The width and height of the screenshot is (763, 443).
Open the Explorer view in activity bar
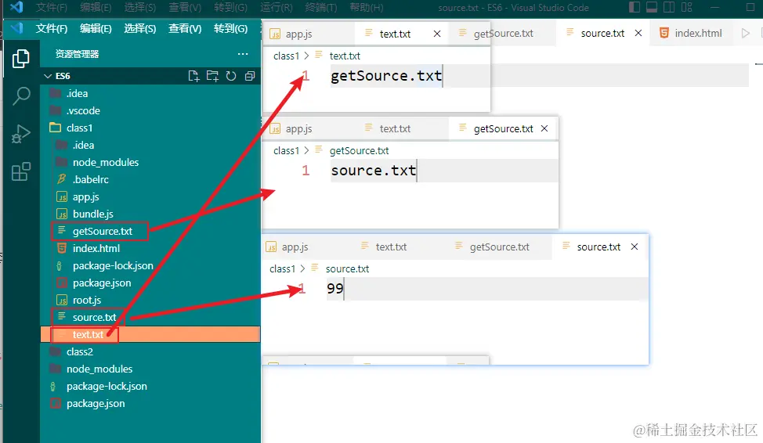[x=20, y=59]
